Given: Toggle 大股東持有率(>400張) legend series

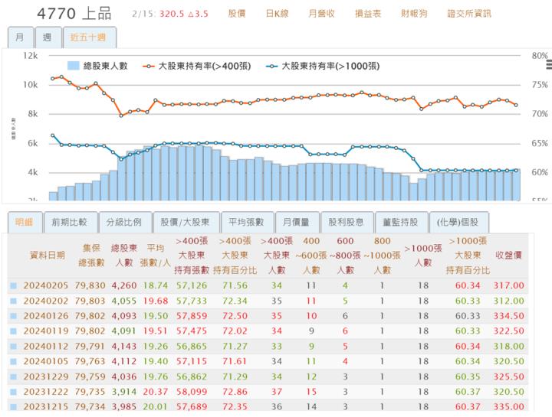Looking at the screenshot, I should 197,66.
